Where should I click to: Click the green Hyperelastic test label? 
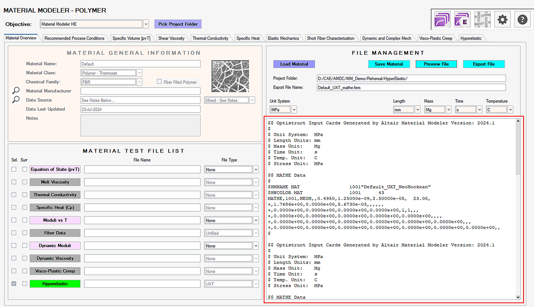coord(55,284)
